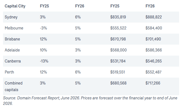The height and width of the screenshot is (109, 181).
Task: Select Adelaide's FY25 price $568,000
Action: (x=119, y=50)
